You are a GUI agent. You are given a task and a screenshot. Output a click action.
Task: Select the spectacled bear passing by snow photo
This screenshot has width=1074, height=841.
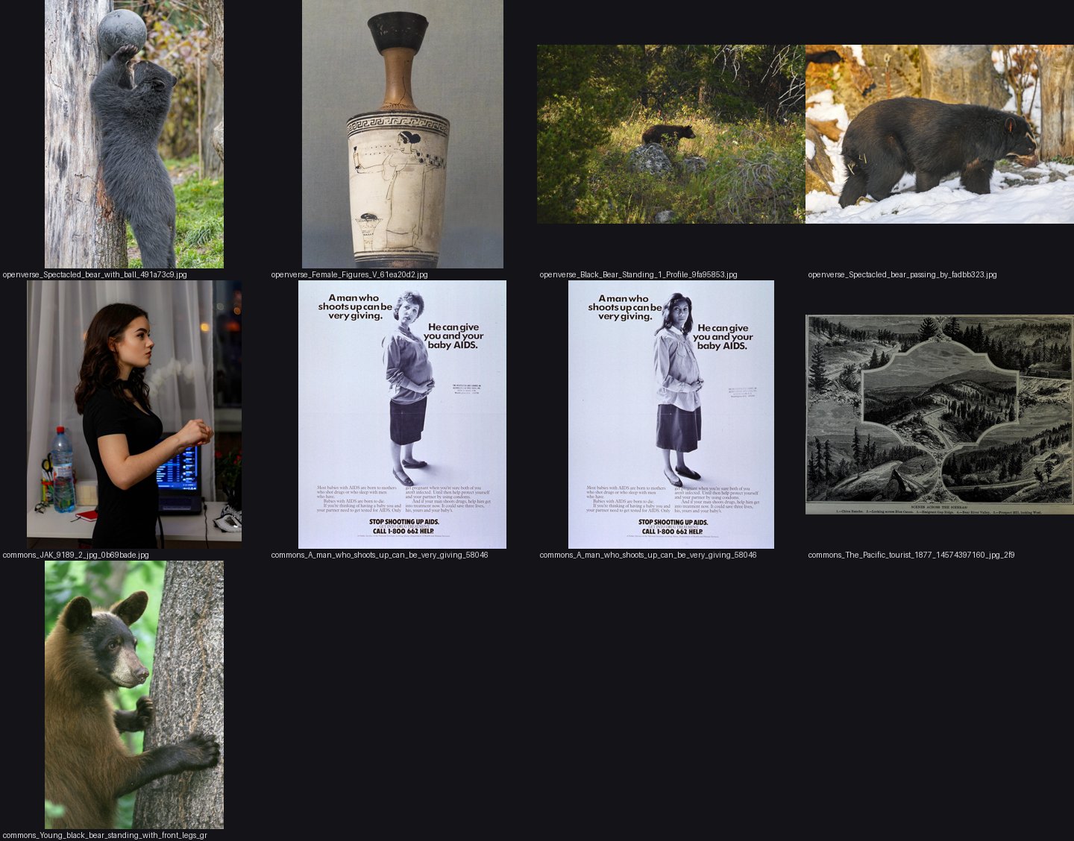[940, 134]
